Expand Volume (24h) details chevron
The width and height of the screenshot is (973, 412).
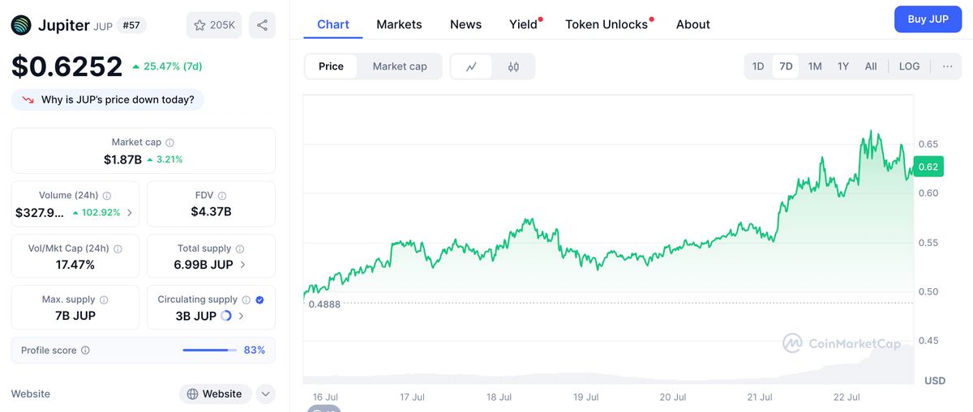pyautogui.click(x=131, y=213)
